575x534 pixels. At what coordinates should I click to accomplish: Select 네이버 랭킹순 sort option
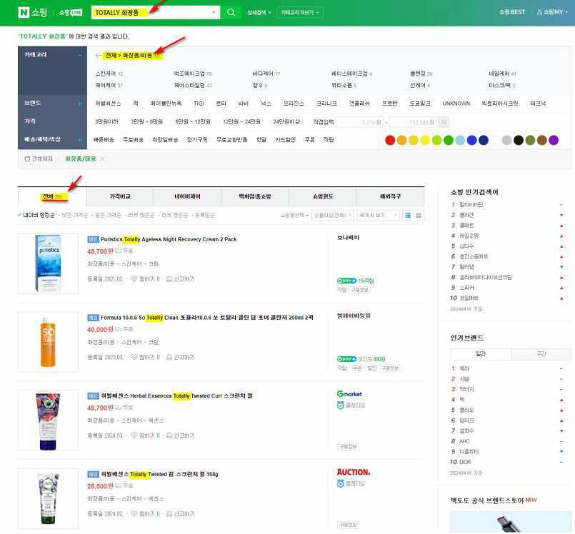(39, 215)
